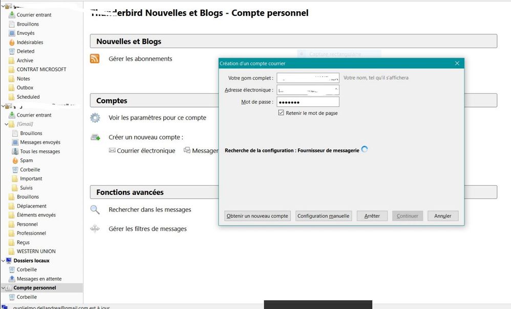Click the inbox icon of first Courrier entrant

click(12, 15)
